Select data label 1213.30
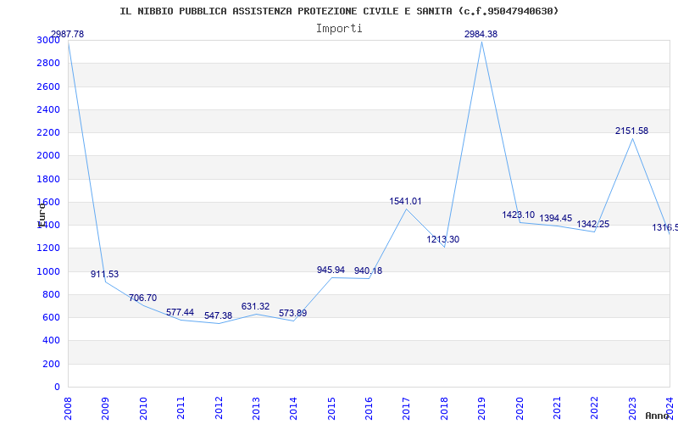This screenshot has width=678, height=424. click(442, 239)
